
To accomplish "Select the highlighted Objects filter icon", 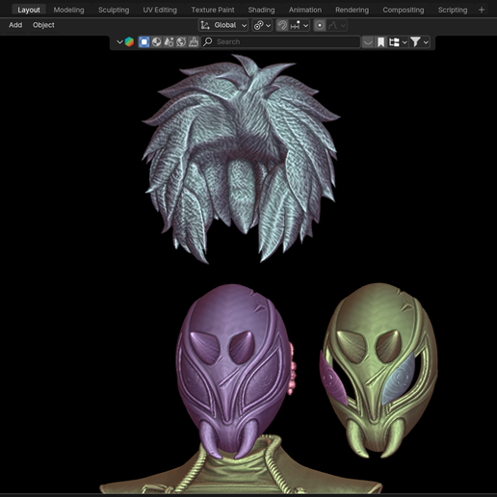I will (x=144, y=42).
